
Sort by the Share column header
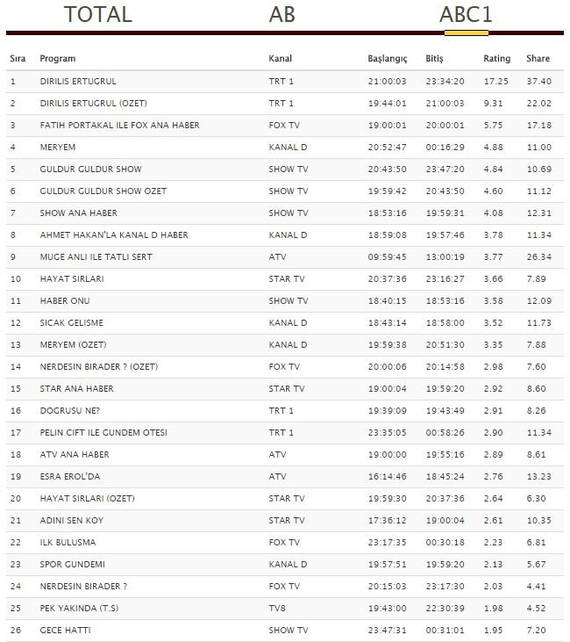(538, 59)
